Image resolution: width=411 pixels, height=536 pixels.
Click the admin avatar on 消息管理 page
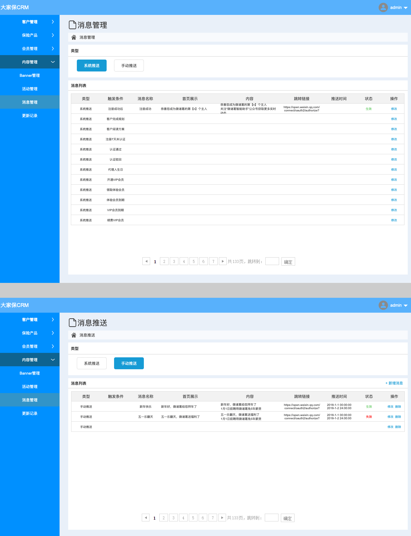coord(383,7)
